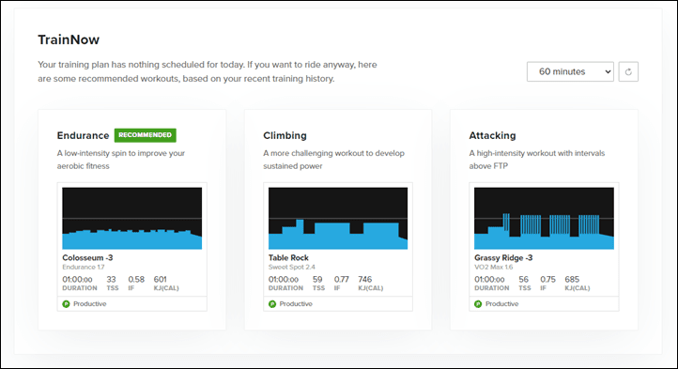Click the IF value 0.75
This screenshot has width=678, height=369.
[x=547, y=280]
